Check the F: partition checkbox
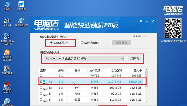 [41, 99]
